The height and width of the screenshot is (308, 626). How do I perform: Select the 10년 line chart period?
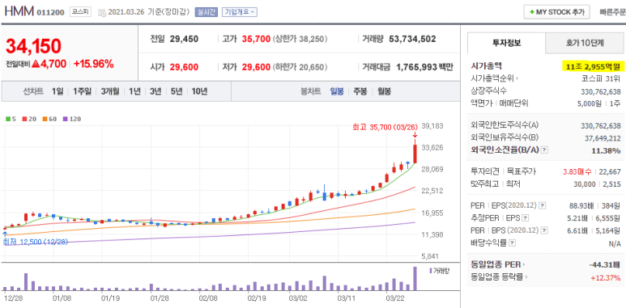pos(199,91)
